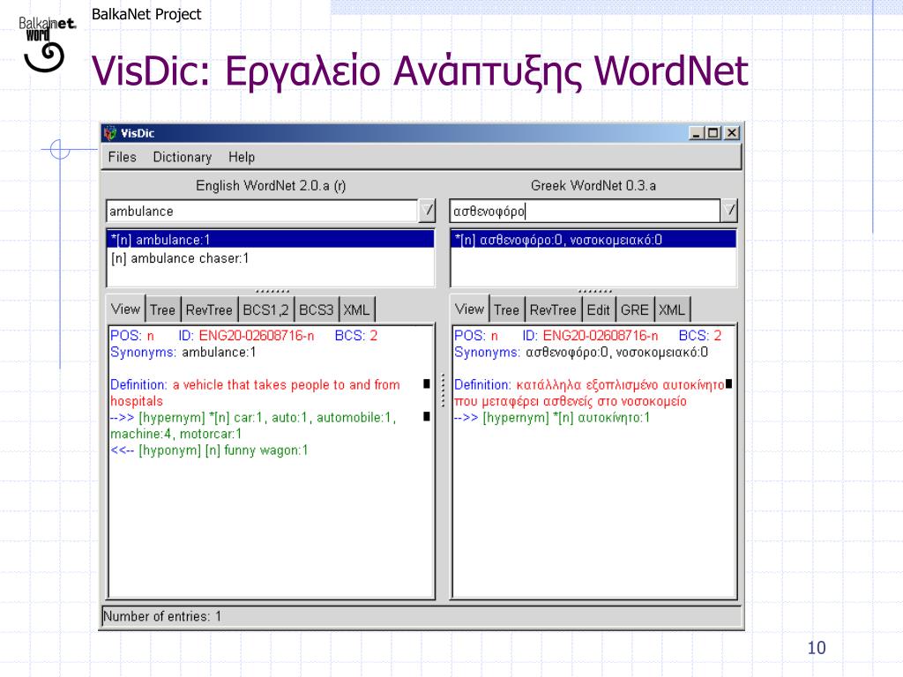Screen dimensions: 903x677
Task: Open the BCS1,2 tab
Action: click(265, 310)
